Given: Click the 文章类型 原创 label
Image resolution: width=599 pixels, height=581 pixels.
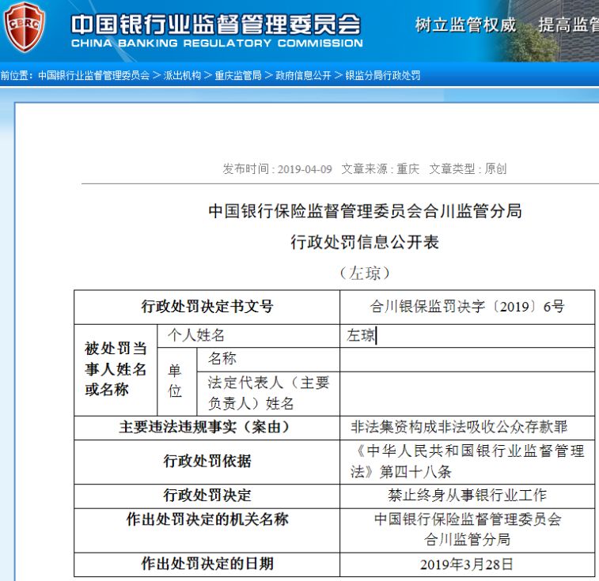Looking at the screenshot, I should [x=468, y=169].
